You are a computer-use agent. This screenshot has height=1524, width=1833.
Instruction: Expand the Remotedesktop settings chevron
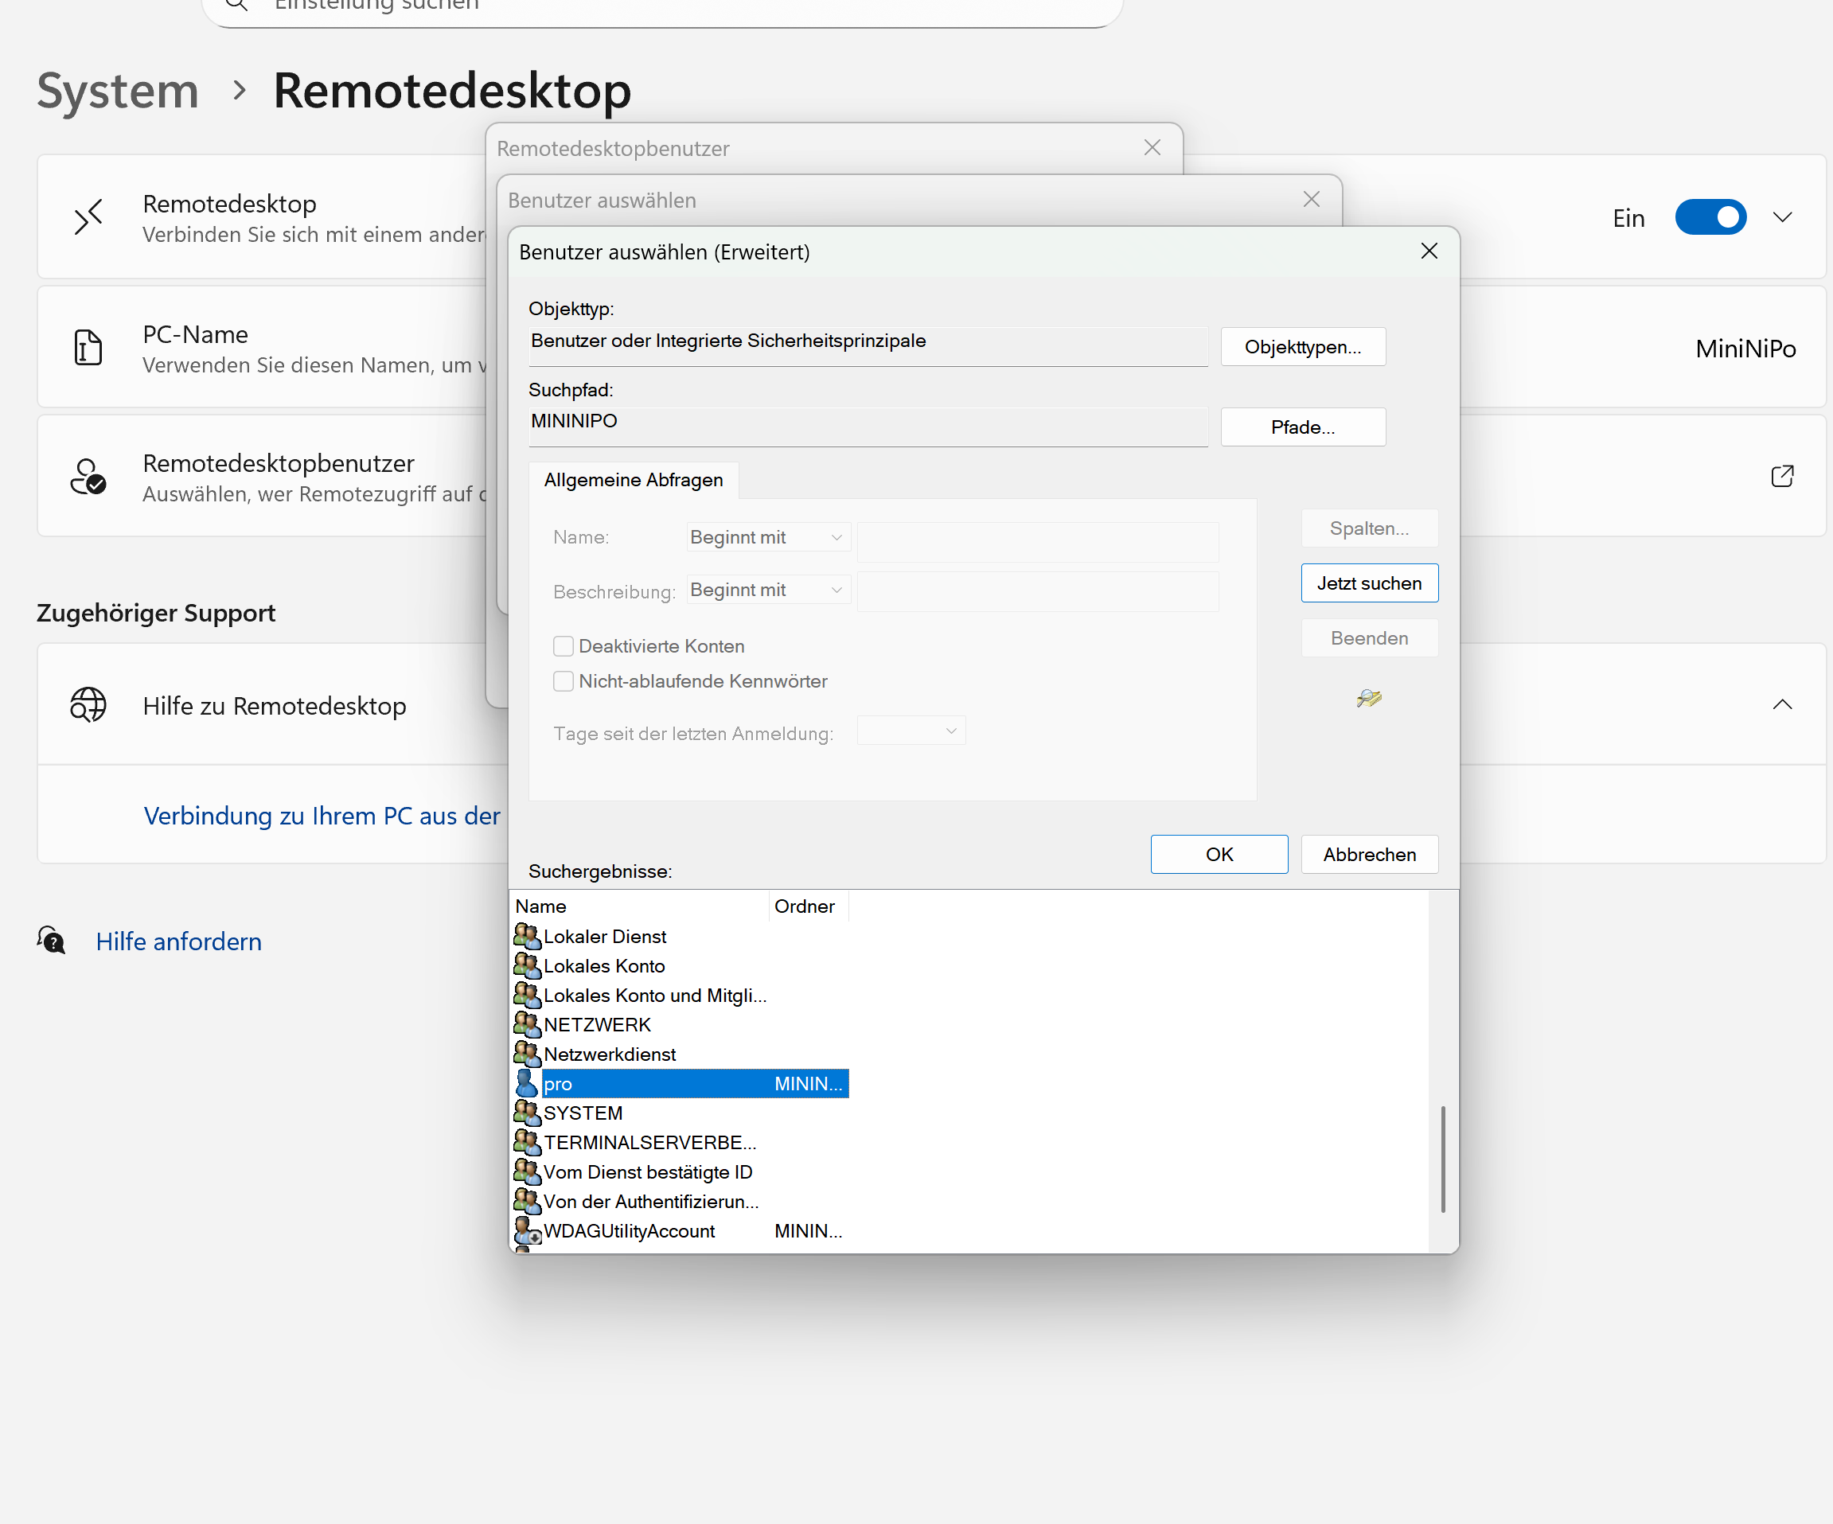point(1781,217)
